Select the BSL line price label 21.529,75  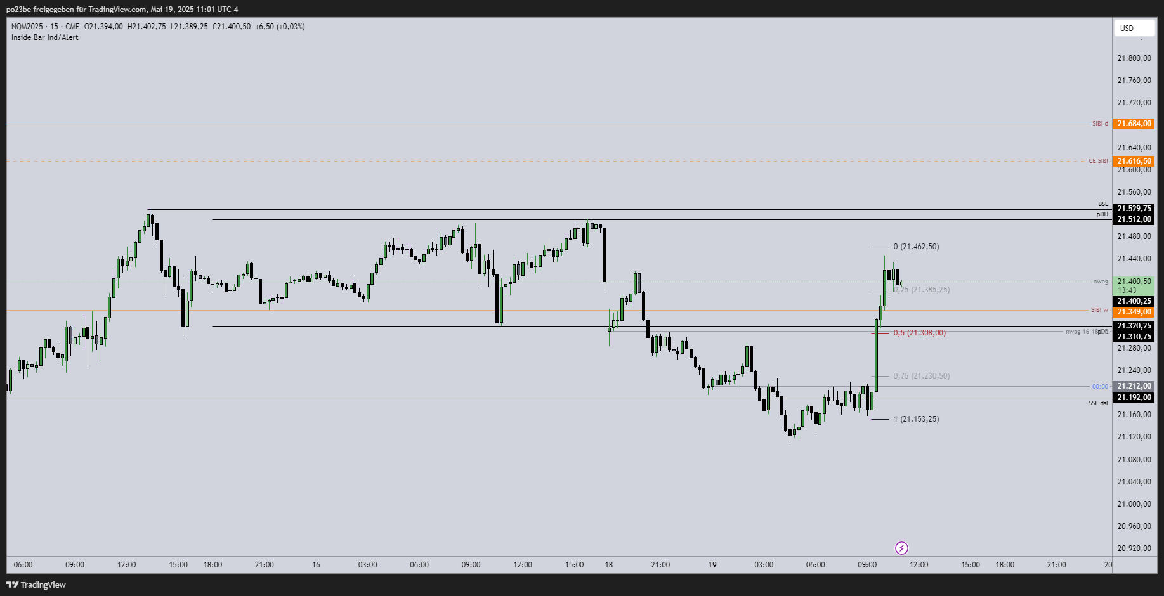coord(1134,209)
